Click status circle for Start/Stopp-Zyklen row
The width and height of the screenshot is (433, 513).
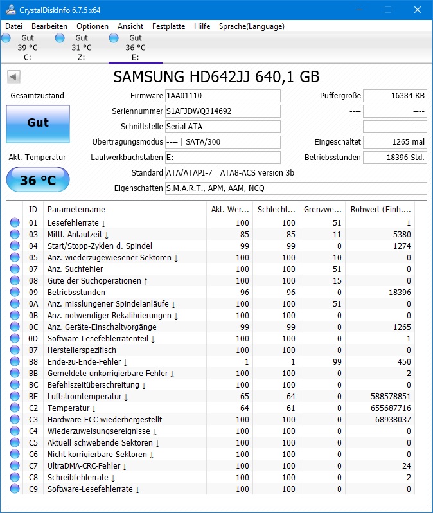pyautogui.click(x=15, y=246)
